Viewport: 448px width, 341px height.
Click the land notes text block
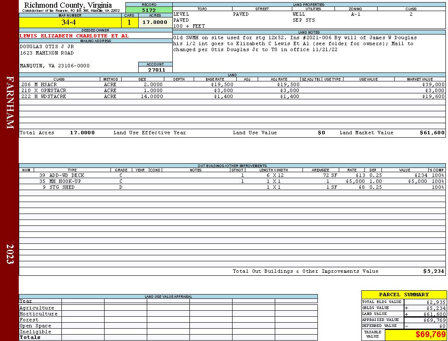[294, 43]
